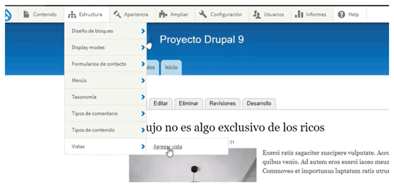The image size is (394, 187).
Task: Click the Estructura hierarchy icon
Action: pos(72,15)
